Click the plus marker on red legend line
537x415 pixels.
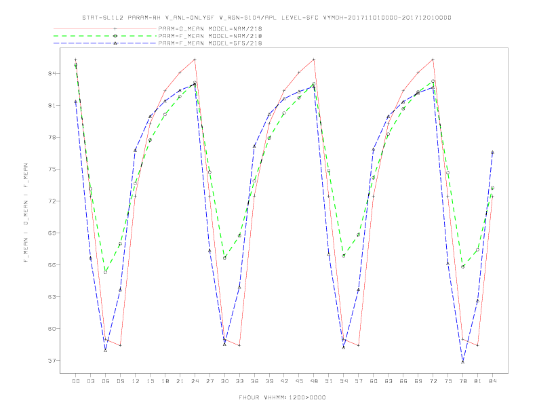pyautogui.click(x=115, y=28)
